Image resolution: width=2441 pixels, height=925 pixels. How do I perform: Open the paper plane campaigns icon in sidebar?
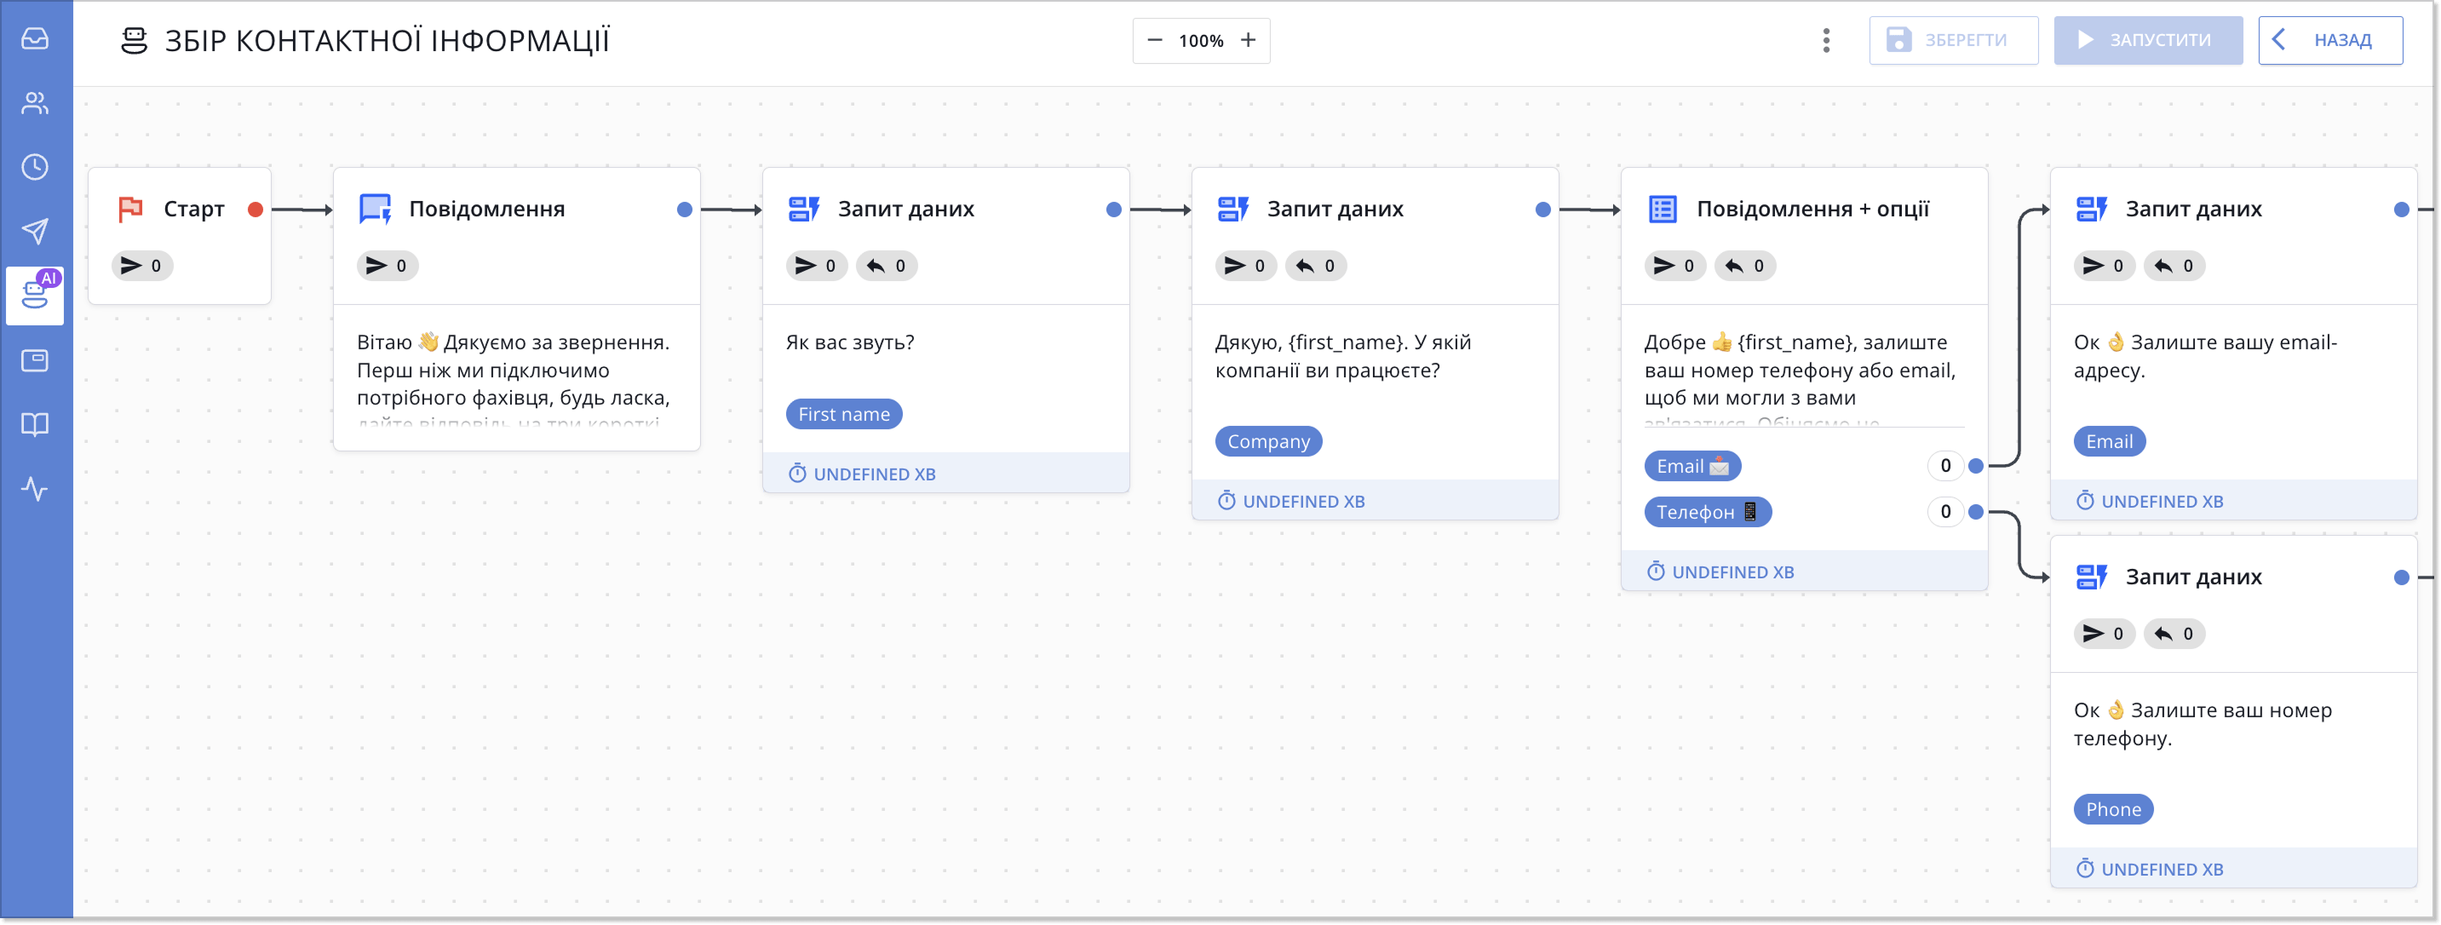pos(35,232)
